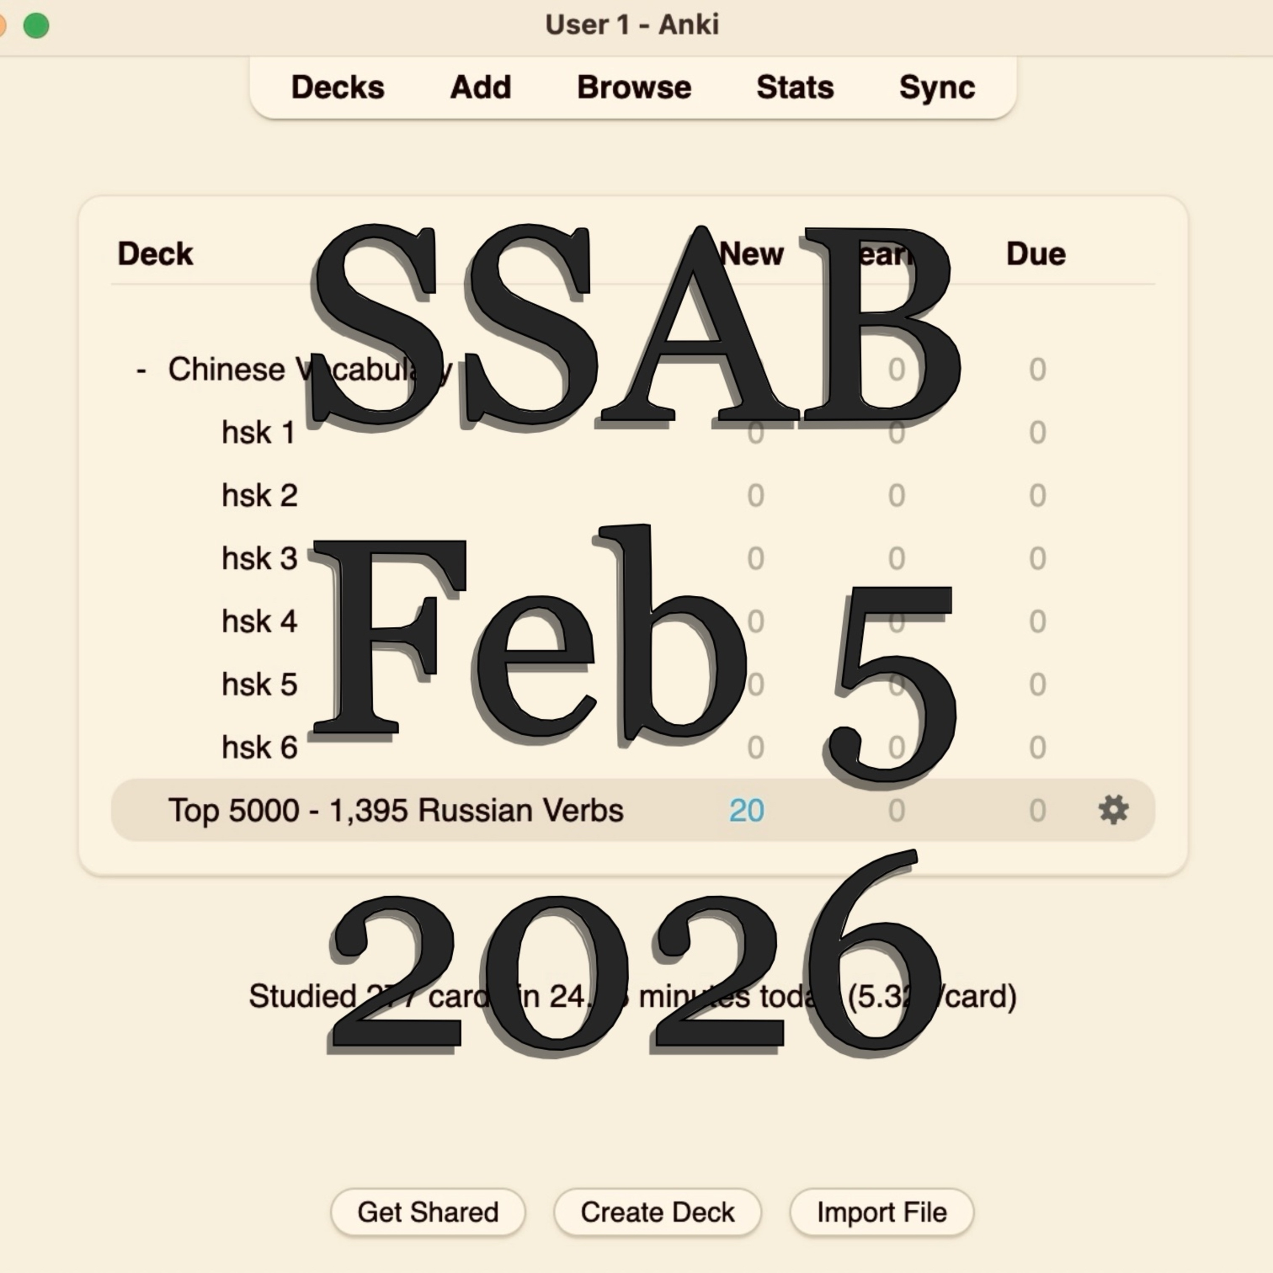The height and width of the screenshot is (1273, 1273).
Task: Show the Stats screen
Action: (x=795, y=87)
